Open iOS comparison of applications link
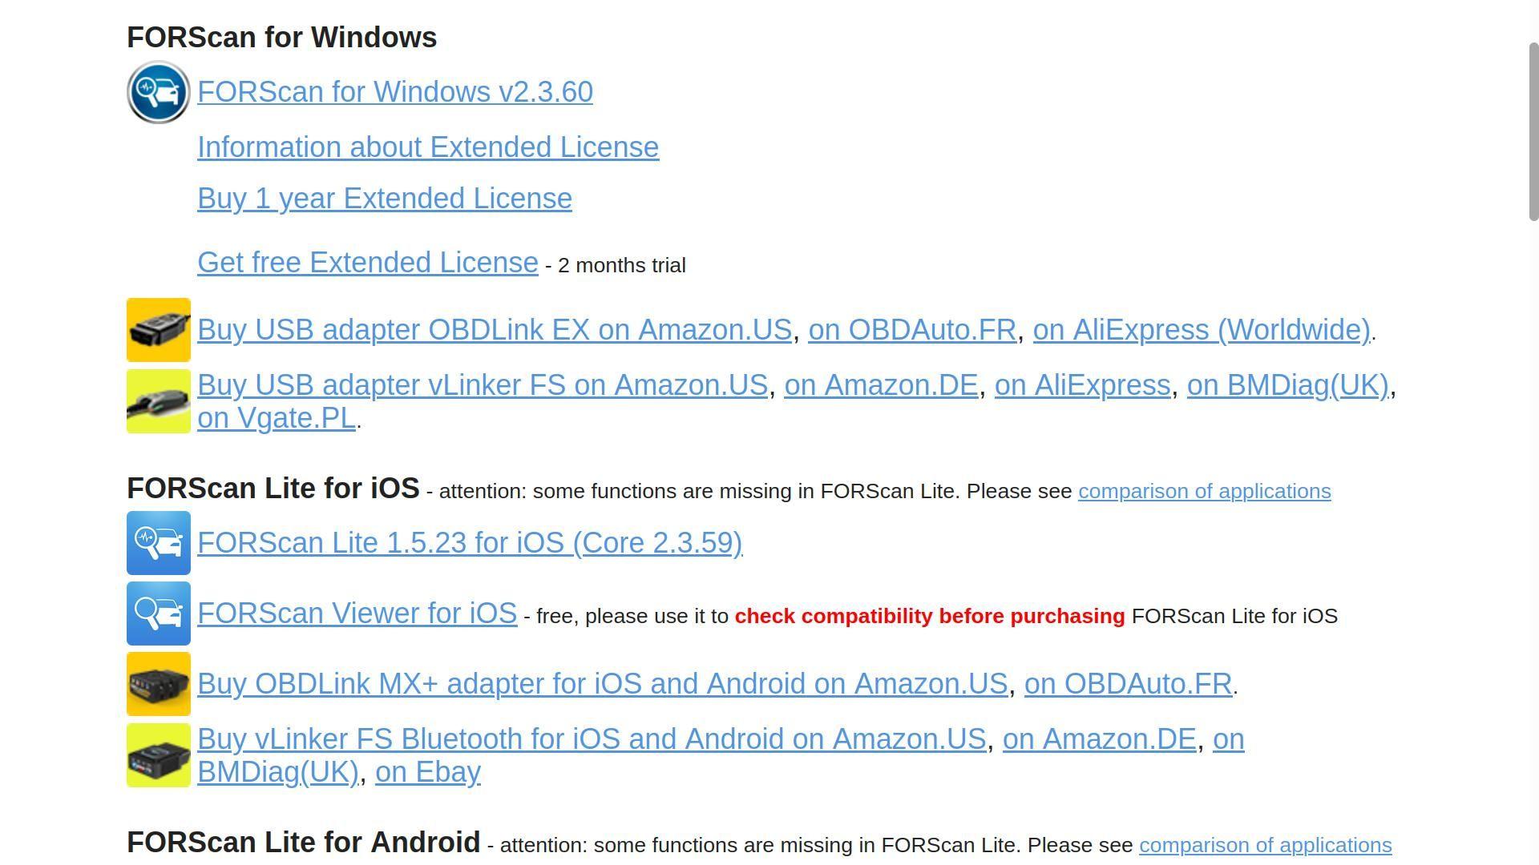1539x865 pixels. click(1204, 491)
